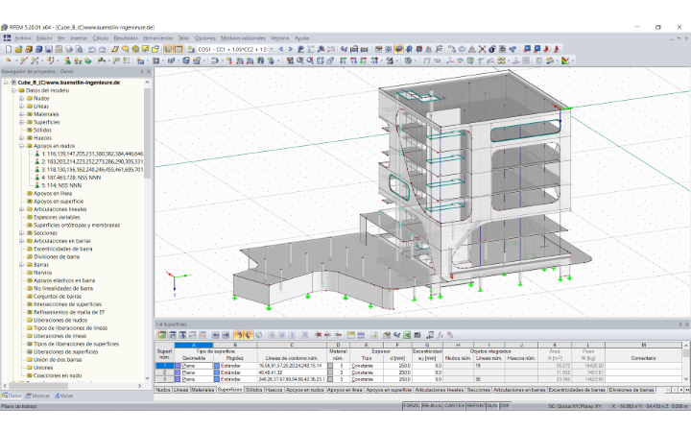Click the yellow grid layout icon
The image size is (691, 432).
[502, 60]
